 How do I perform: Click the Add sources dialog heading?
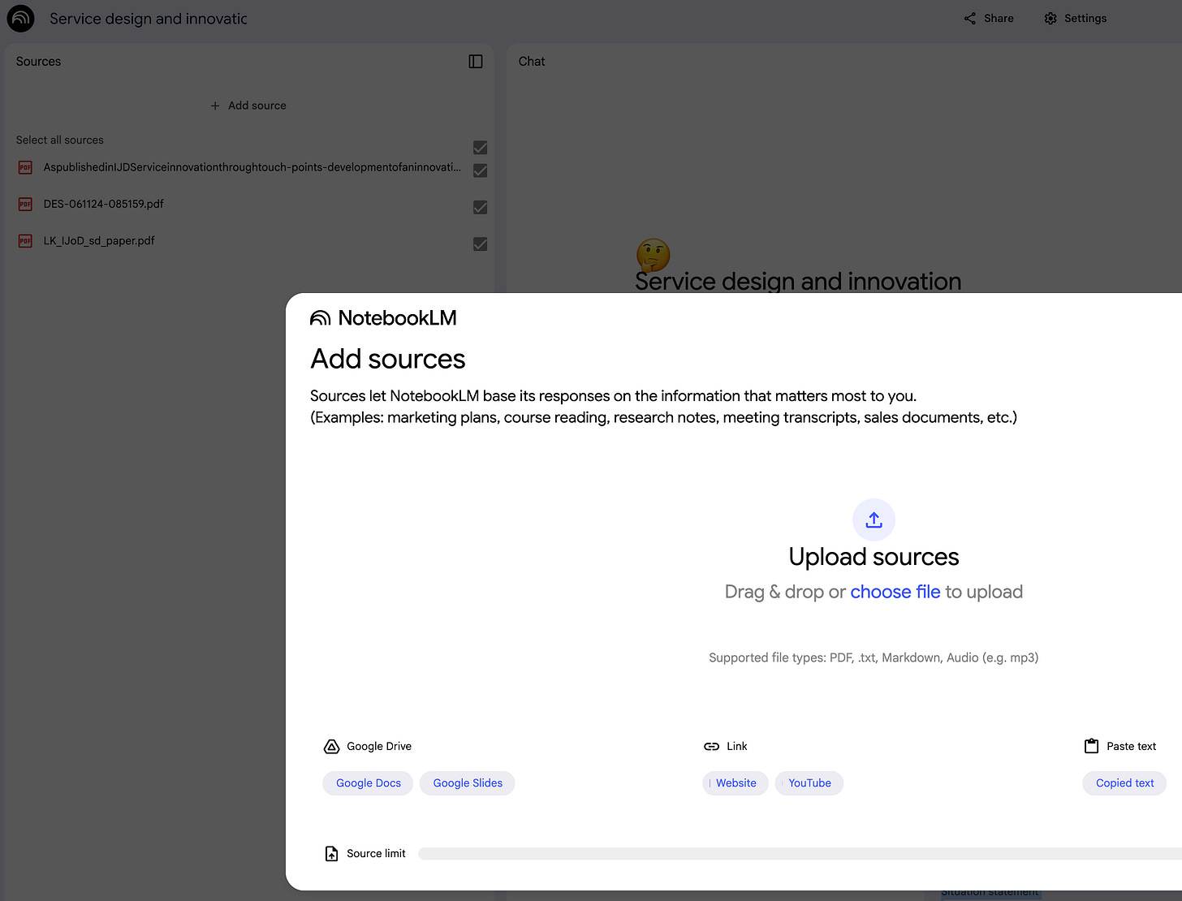coord(388,359)
